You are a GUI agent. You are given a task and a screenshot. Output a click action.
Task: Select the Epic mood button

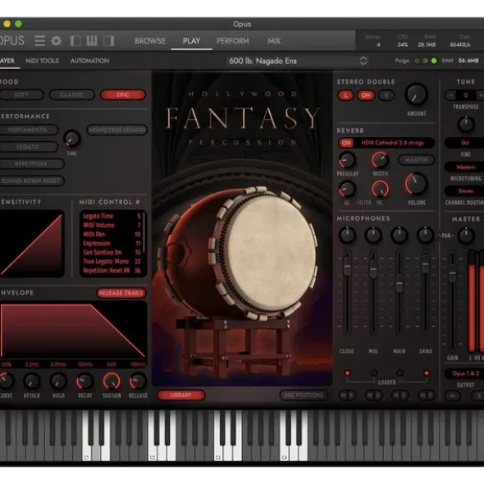point(123,95)
